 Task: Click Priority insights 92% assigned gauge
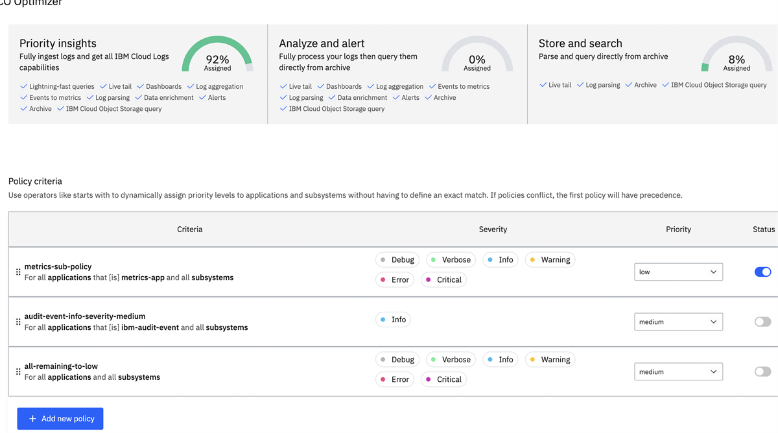[x=217, y=54]
